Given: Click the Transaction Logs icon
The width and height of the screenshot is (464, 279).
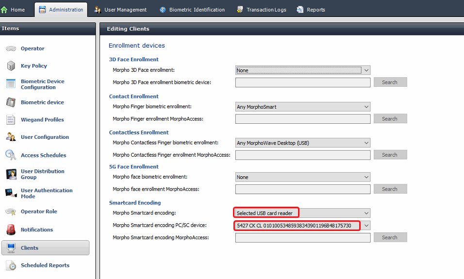Looking at the screenshot, I should (x=240, y=10).
